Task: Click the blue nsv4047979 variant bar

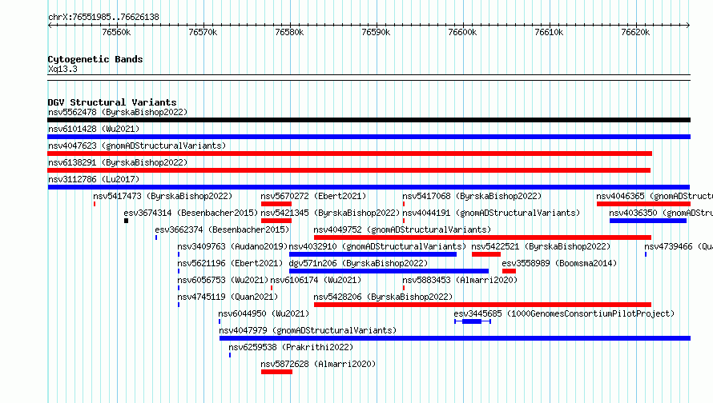Action: coord(455,338)
